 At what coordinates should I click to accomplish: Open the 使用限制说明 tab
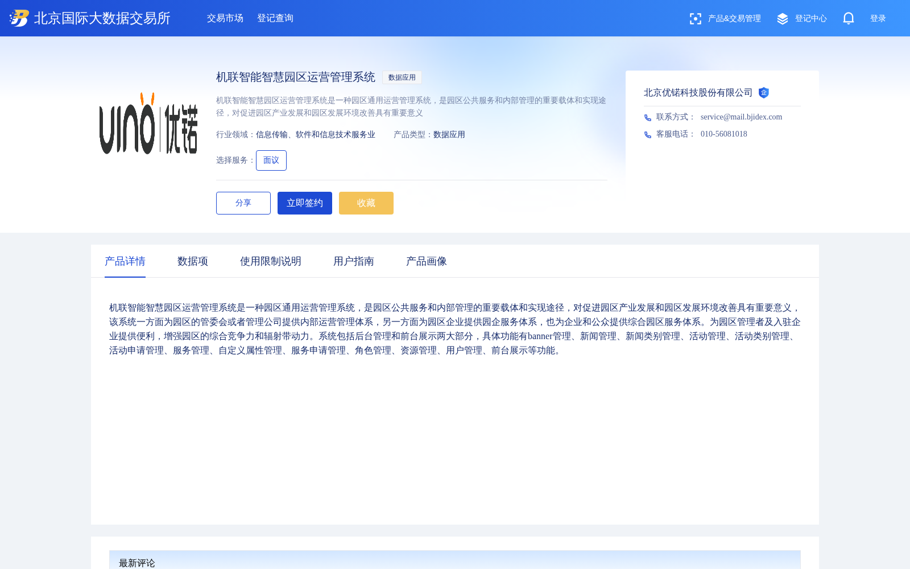point(271,261)
